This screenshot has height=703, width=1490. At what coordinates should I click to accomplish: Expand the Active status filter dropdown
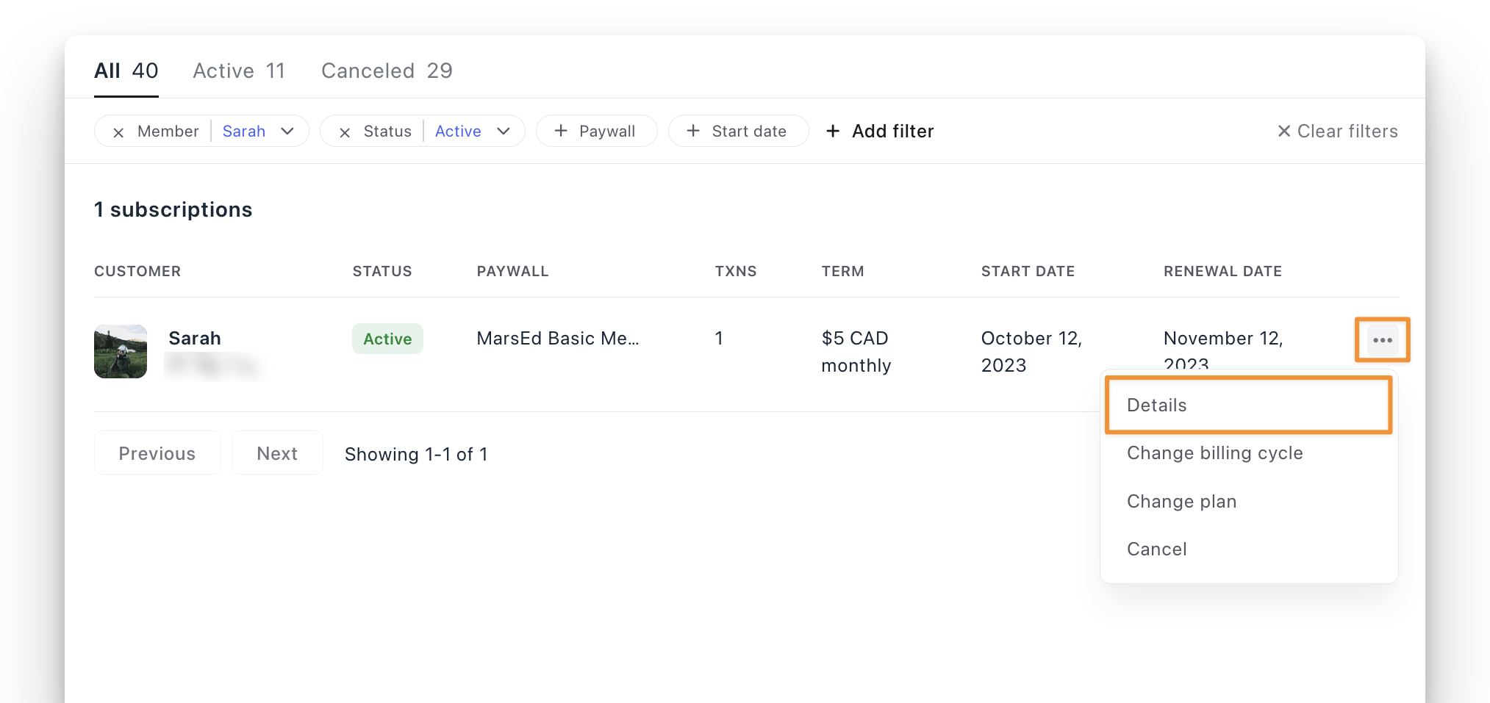tap(504, 131)
